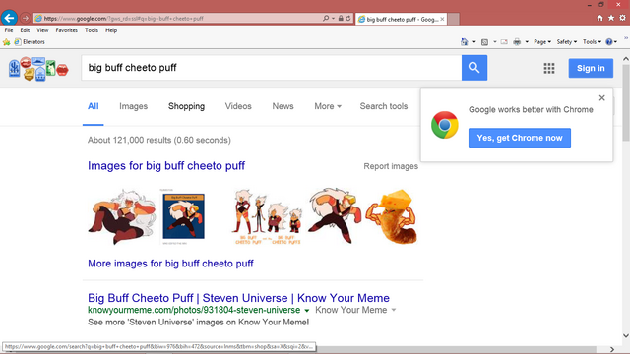Open the Page dropdown in command bar
630x354 pixels.
click(x=542, y=41)
